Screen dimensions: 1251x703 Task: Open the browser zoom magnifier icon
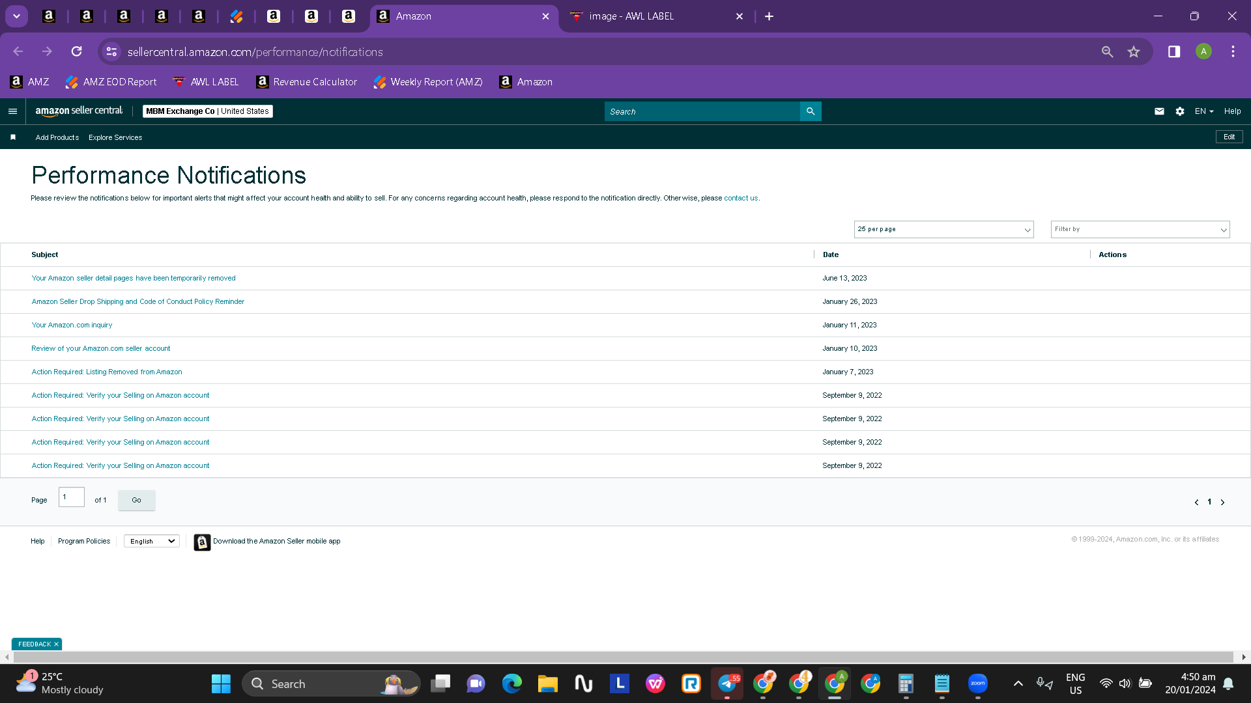coord(1107,51)
